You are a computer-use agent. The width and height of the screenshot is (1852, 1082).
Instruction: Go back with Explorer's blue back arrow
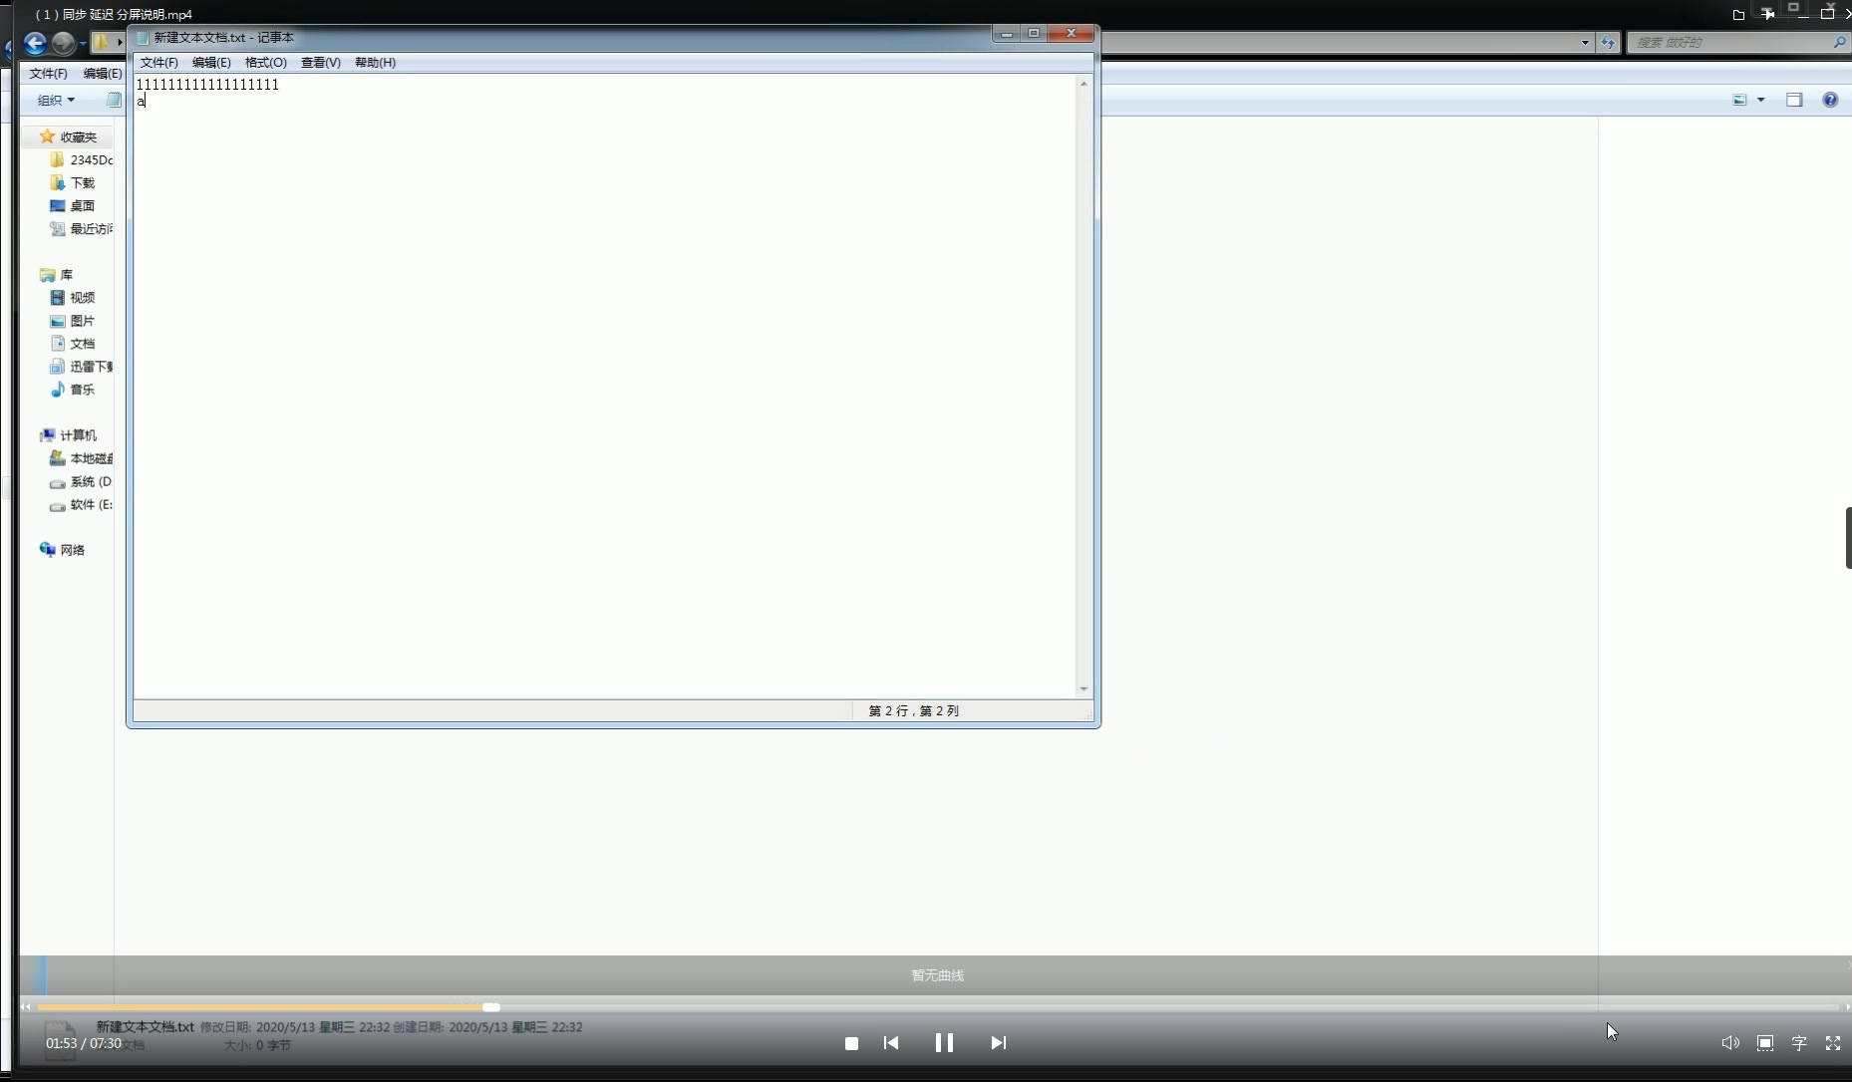[x=35, y=42]
